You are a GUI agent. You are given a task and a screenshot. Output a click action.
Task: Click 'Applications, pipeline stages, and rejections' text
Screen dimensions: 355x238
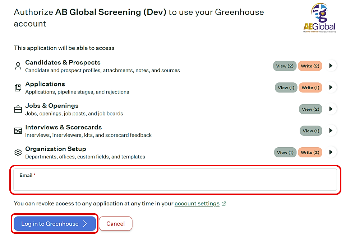77,92
